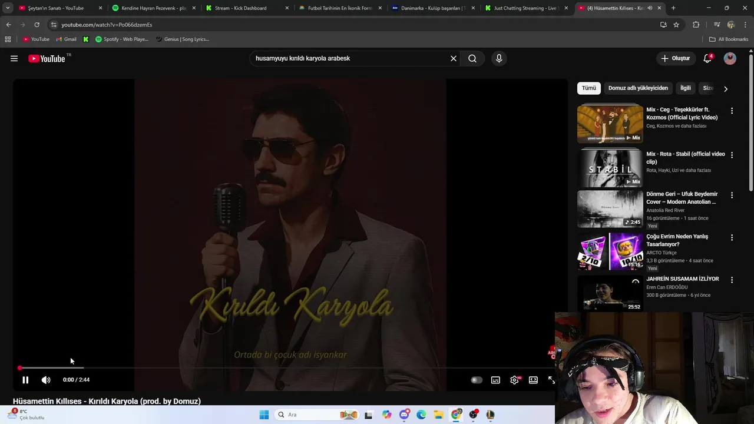Image resolution: width=754 pixels, height=424 pixels.
Task: Switch to the Kendine Hayran Pezevenk tab
Action: [x=154, y=8]
